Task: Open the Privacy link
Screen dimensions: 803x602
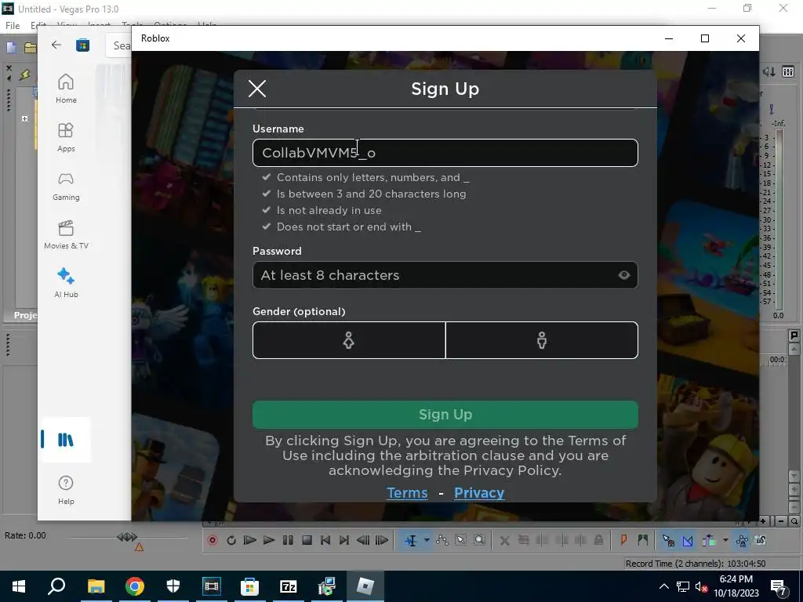Action: click(x=479, y=492)
